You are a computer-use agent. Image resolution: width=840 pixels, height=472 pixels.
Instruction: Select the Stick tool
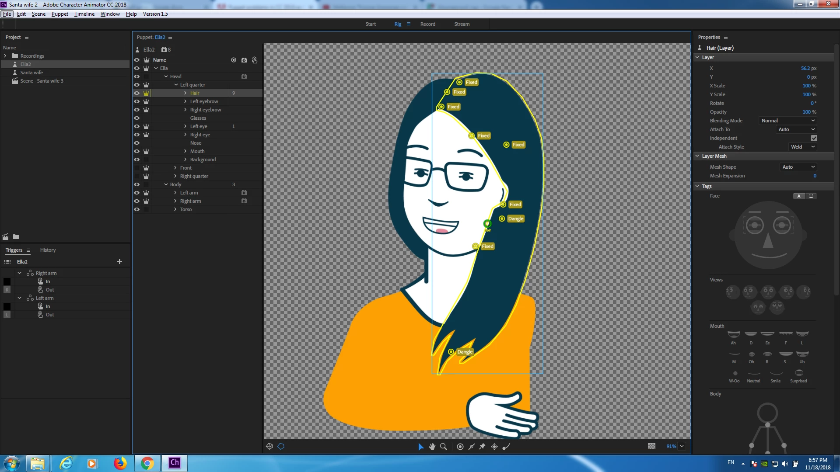pyautogui.click(x=472, y=446)
